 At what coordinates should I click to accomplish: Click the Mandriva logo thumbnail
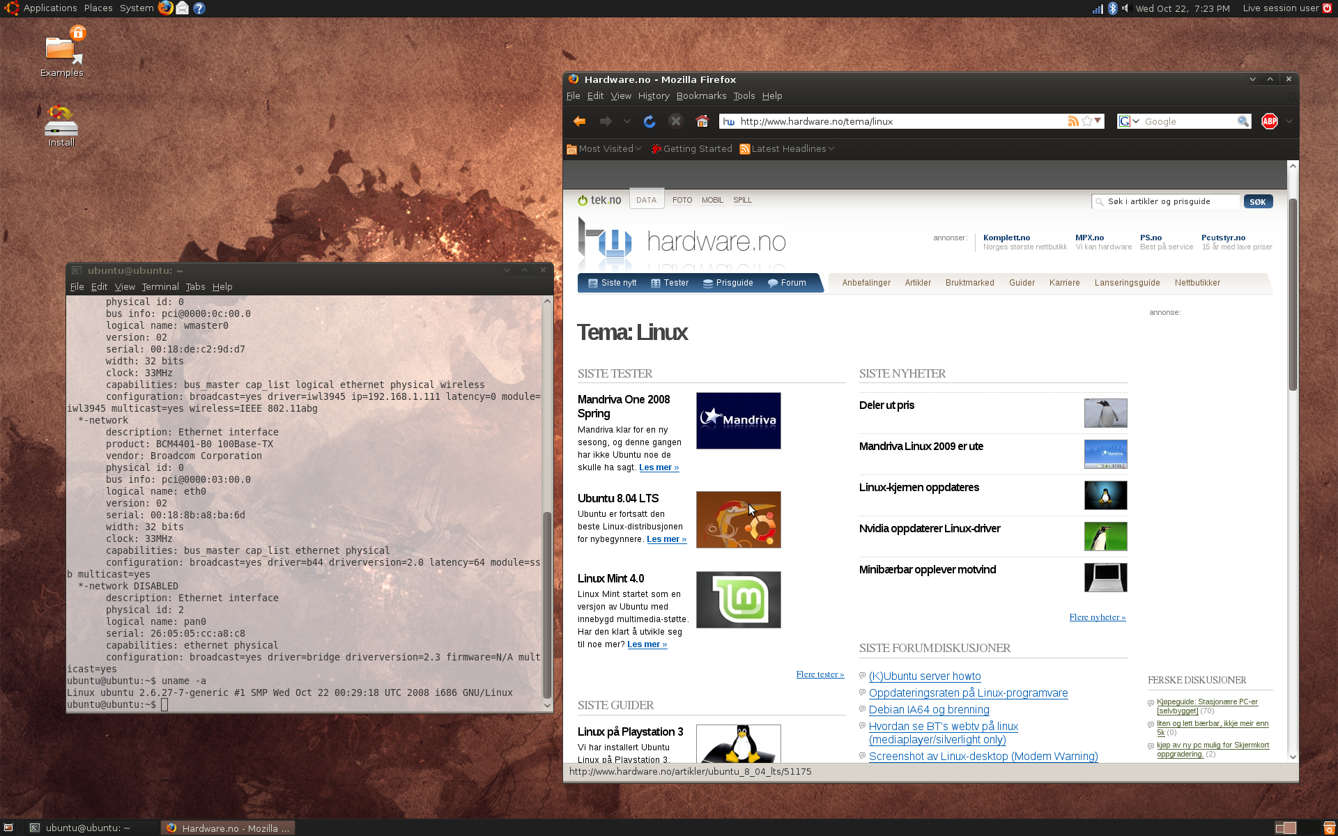[x=739, y=421]
